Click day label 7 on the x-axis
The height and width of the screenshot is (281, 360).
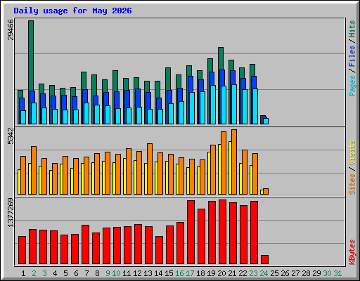[86, 273]
